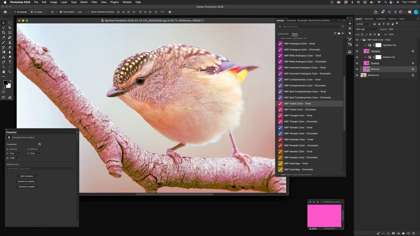The height and width of the screenshot is (236, 420).
Task: Select the Zoom tool
Action: (10, 71)
